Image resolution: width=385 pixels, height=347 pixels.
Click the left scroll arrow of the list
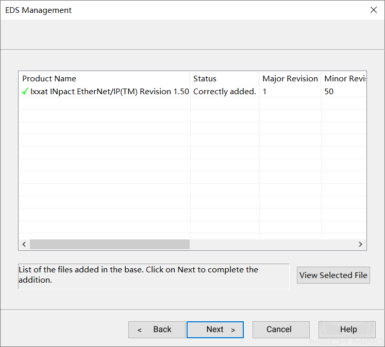[x=24, y=244]
